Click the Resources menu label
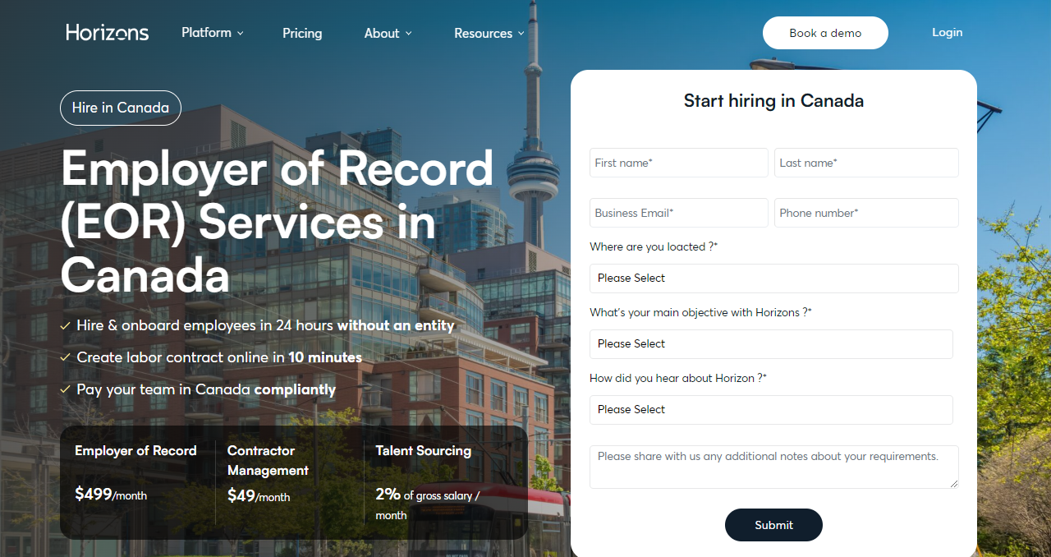 (x=483, y=33)
